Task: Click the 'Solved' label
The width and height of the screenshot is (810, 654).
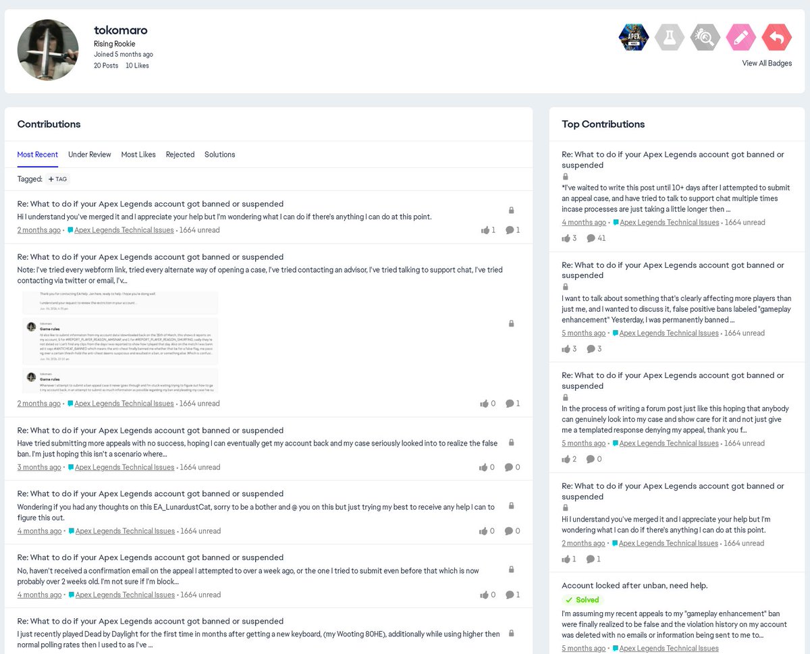Action: (x=582, y=600)
